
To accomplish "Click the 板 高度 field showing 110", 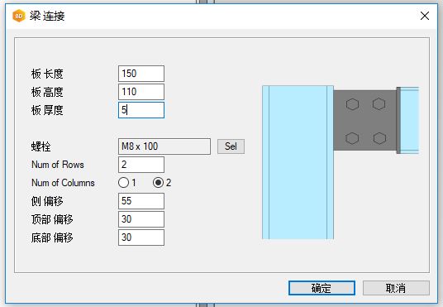I will point(141,92).
